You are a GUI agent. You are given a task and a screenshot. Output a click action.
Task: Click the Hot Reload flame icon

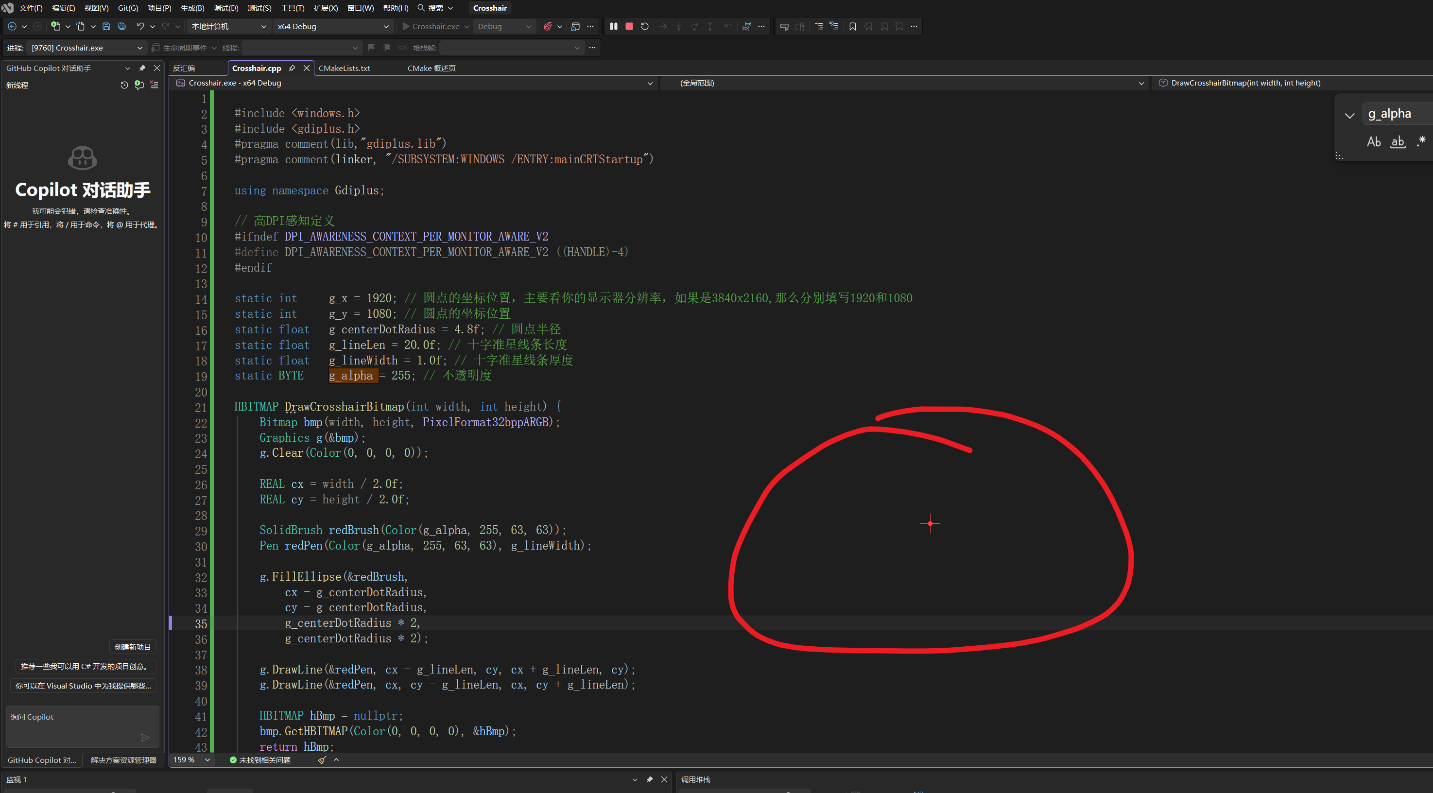click(548, 26)
